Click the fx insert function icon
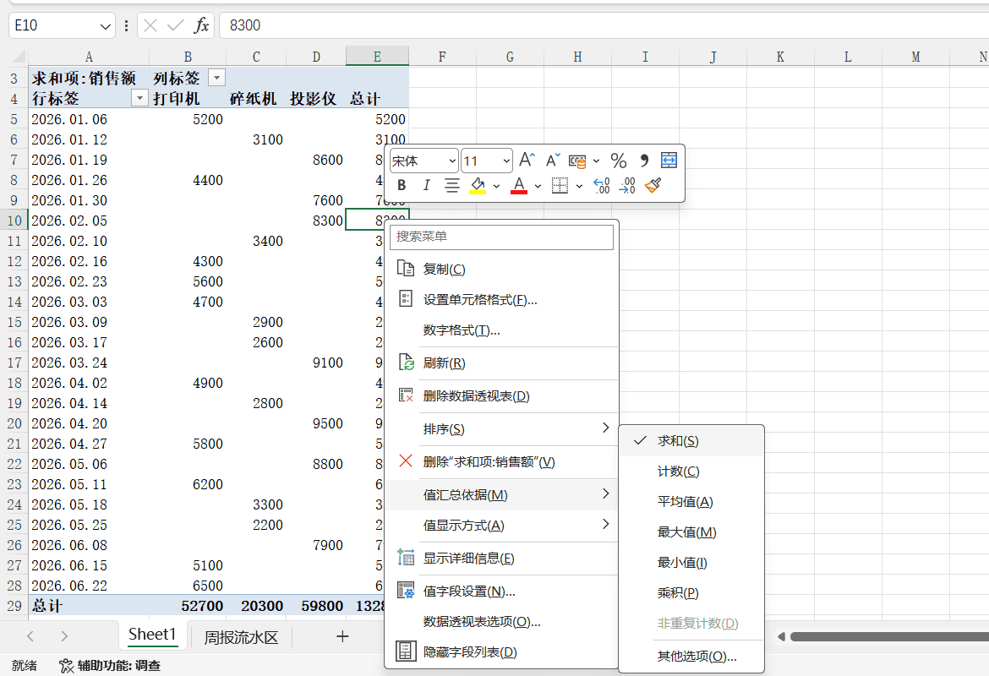989x676 pixels. (201, 25)
